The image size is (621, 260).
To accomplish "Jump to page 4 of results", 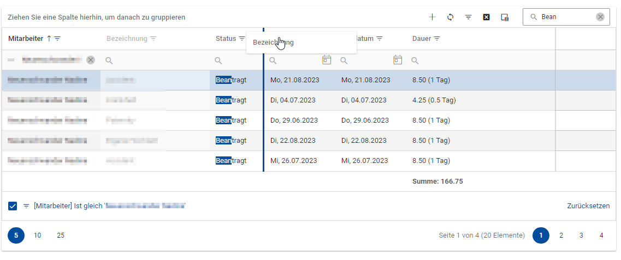I will (x=601, y=235).
